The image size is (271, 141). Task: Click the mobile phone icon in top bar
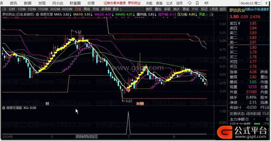point(197,3)
